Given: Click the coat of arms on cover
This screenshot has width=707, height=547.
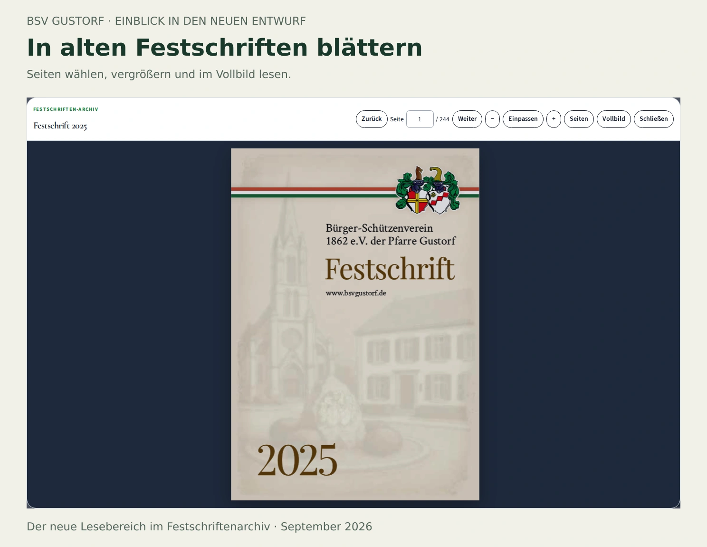Looking at the screenshot, I should pos(428,190).
